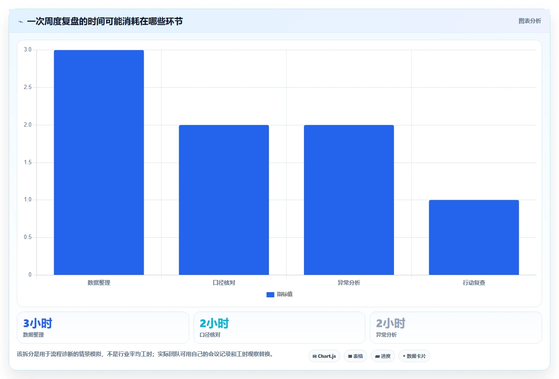559x379 pixels.
Task: Click the 数据整理 x-axis label
Action: tap(99, 283)
